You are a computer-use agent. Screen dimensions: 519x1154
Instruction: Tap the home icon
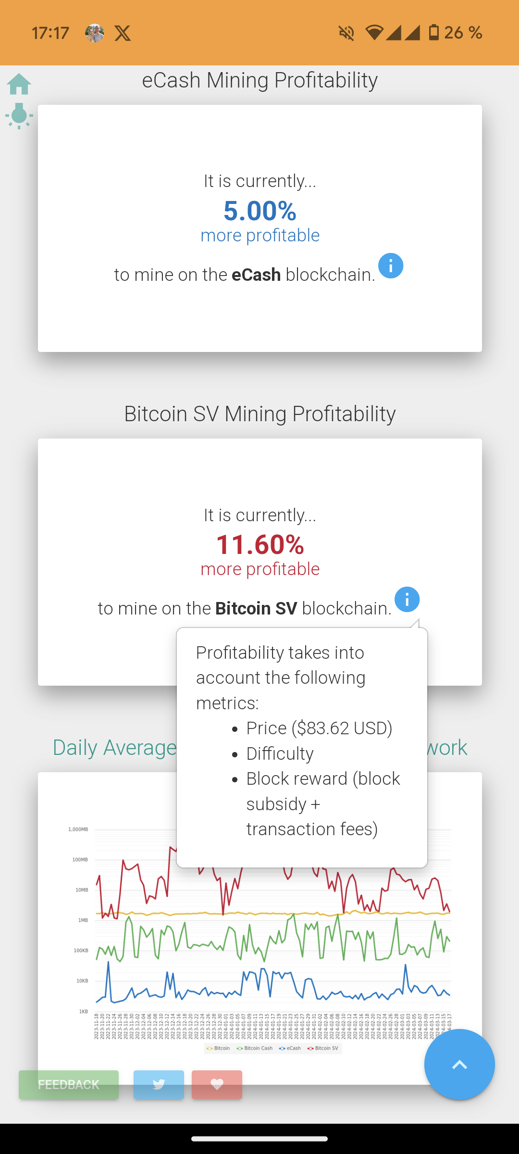coord(19,85)
